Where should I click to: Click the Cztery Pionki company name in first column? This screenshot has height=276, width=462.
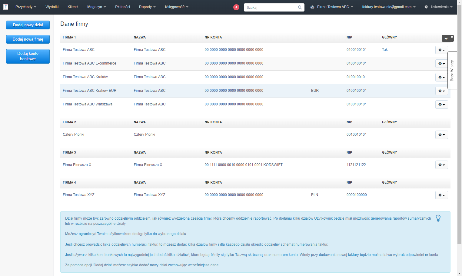(73, 135)
